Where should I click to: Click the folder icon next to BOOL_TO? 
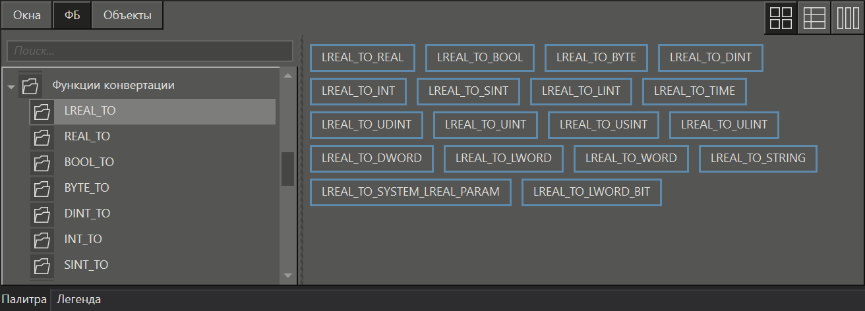click(42, 163)
